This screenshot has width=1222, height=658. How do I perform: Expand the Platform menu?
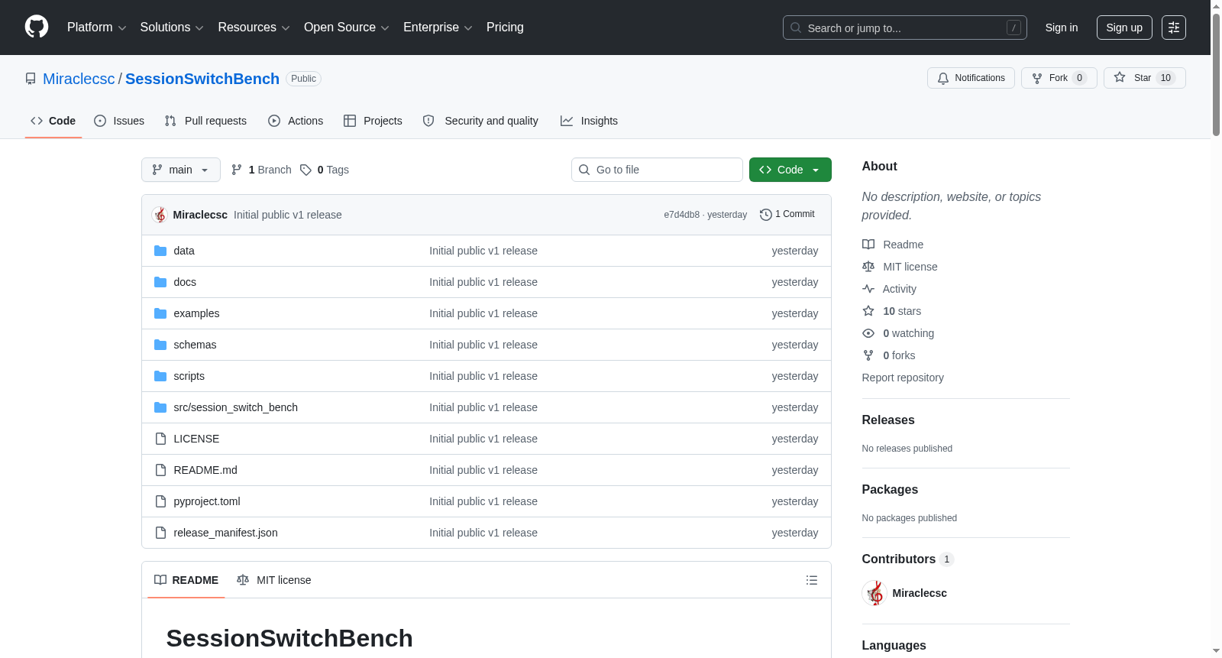[97, 28]
